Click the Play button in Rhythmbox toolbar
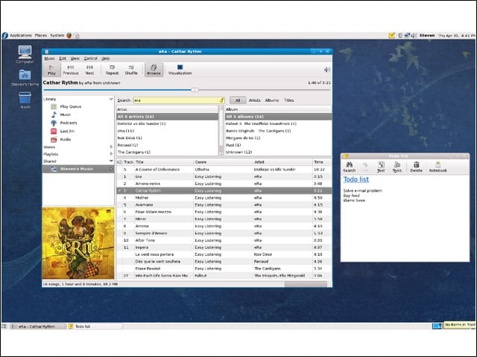Viewport: 477px width, 357px height. pyautogui.click(x=51, y=70)
